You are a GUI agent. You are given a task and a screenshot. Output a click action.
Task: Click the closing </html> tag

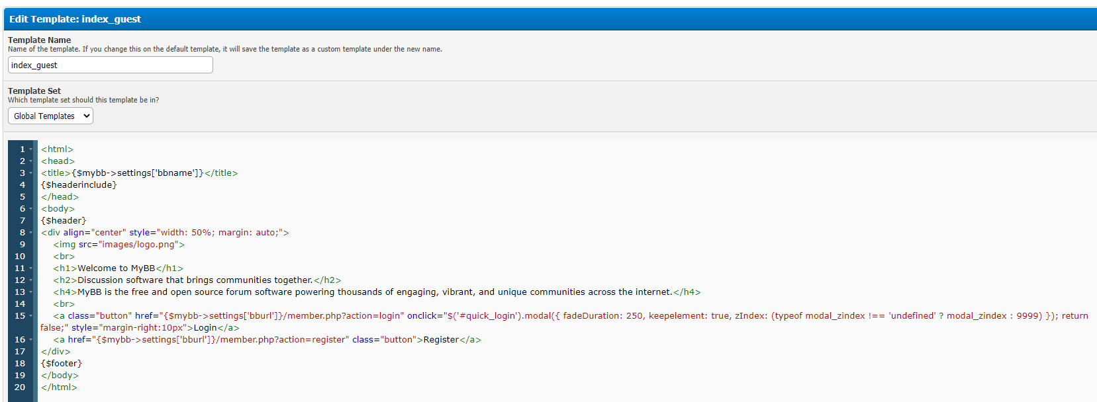click(59, 387)
